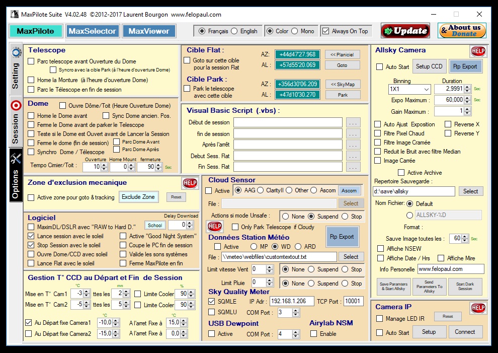Select the Options side tab tools icon
The width and height of the screenshot is (498, 353).
click(16, 158)
